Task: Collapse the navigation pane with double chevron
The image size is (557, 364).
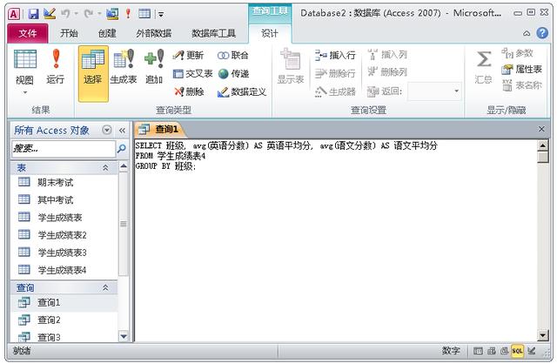Action: (122, 130)
